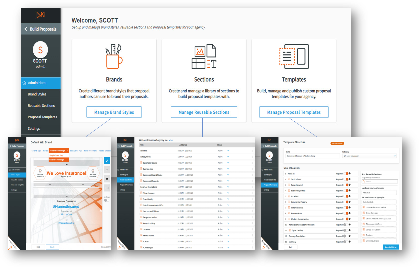419x267 pixels.
Task: Click the Manage Brand Styles button
Action: click(x=114, y=112)
